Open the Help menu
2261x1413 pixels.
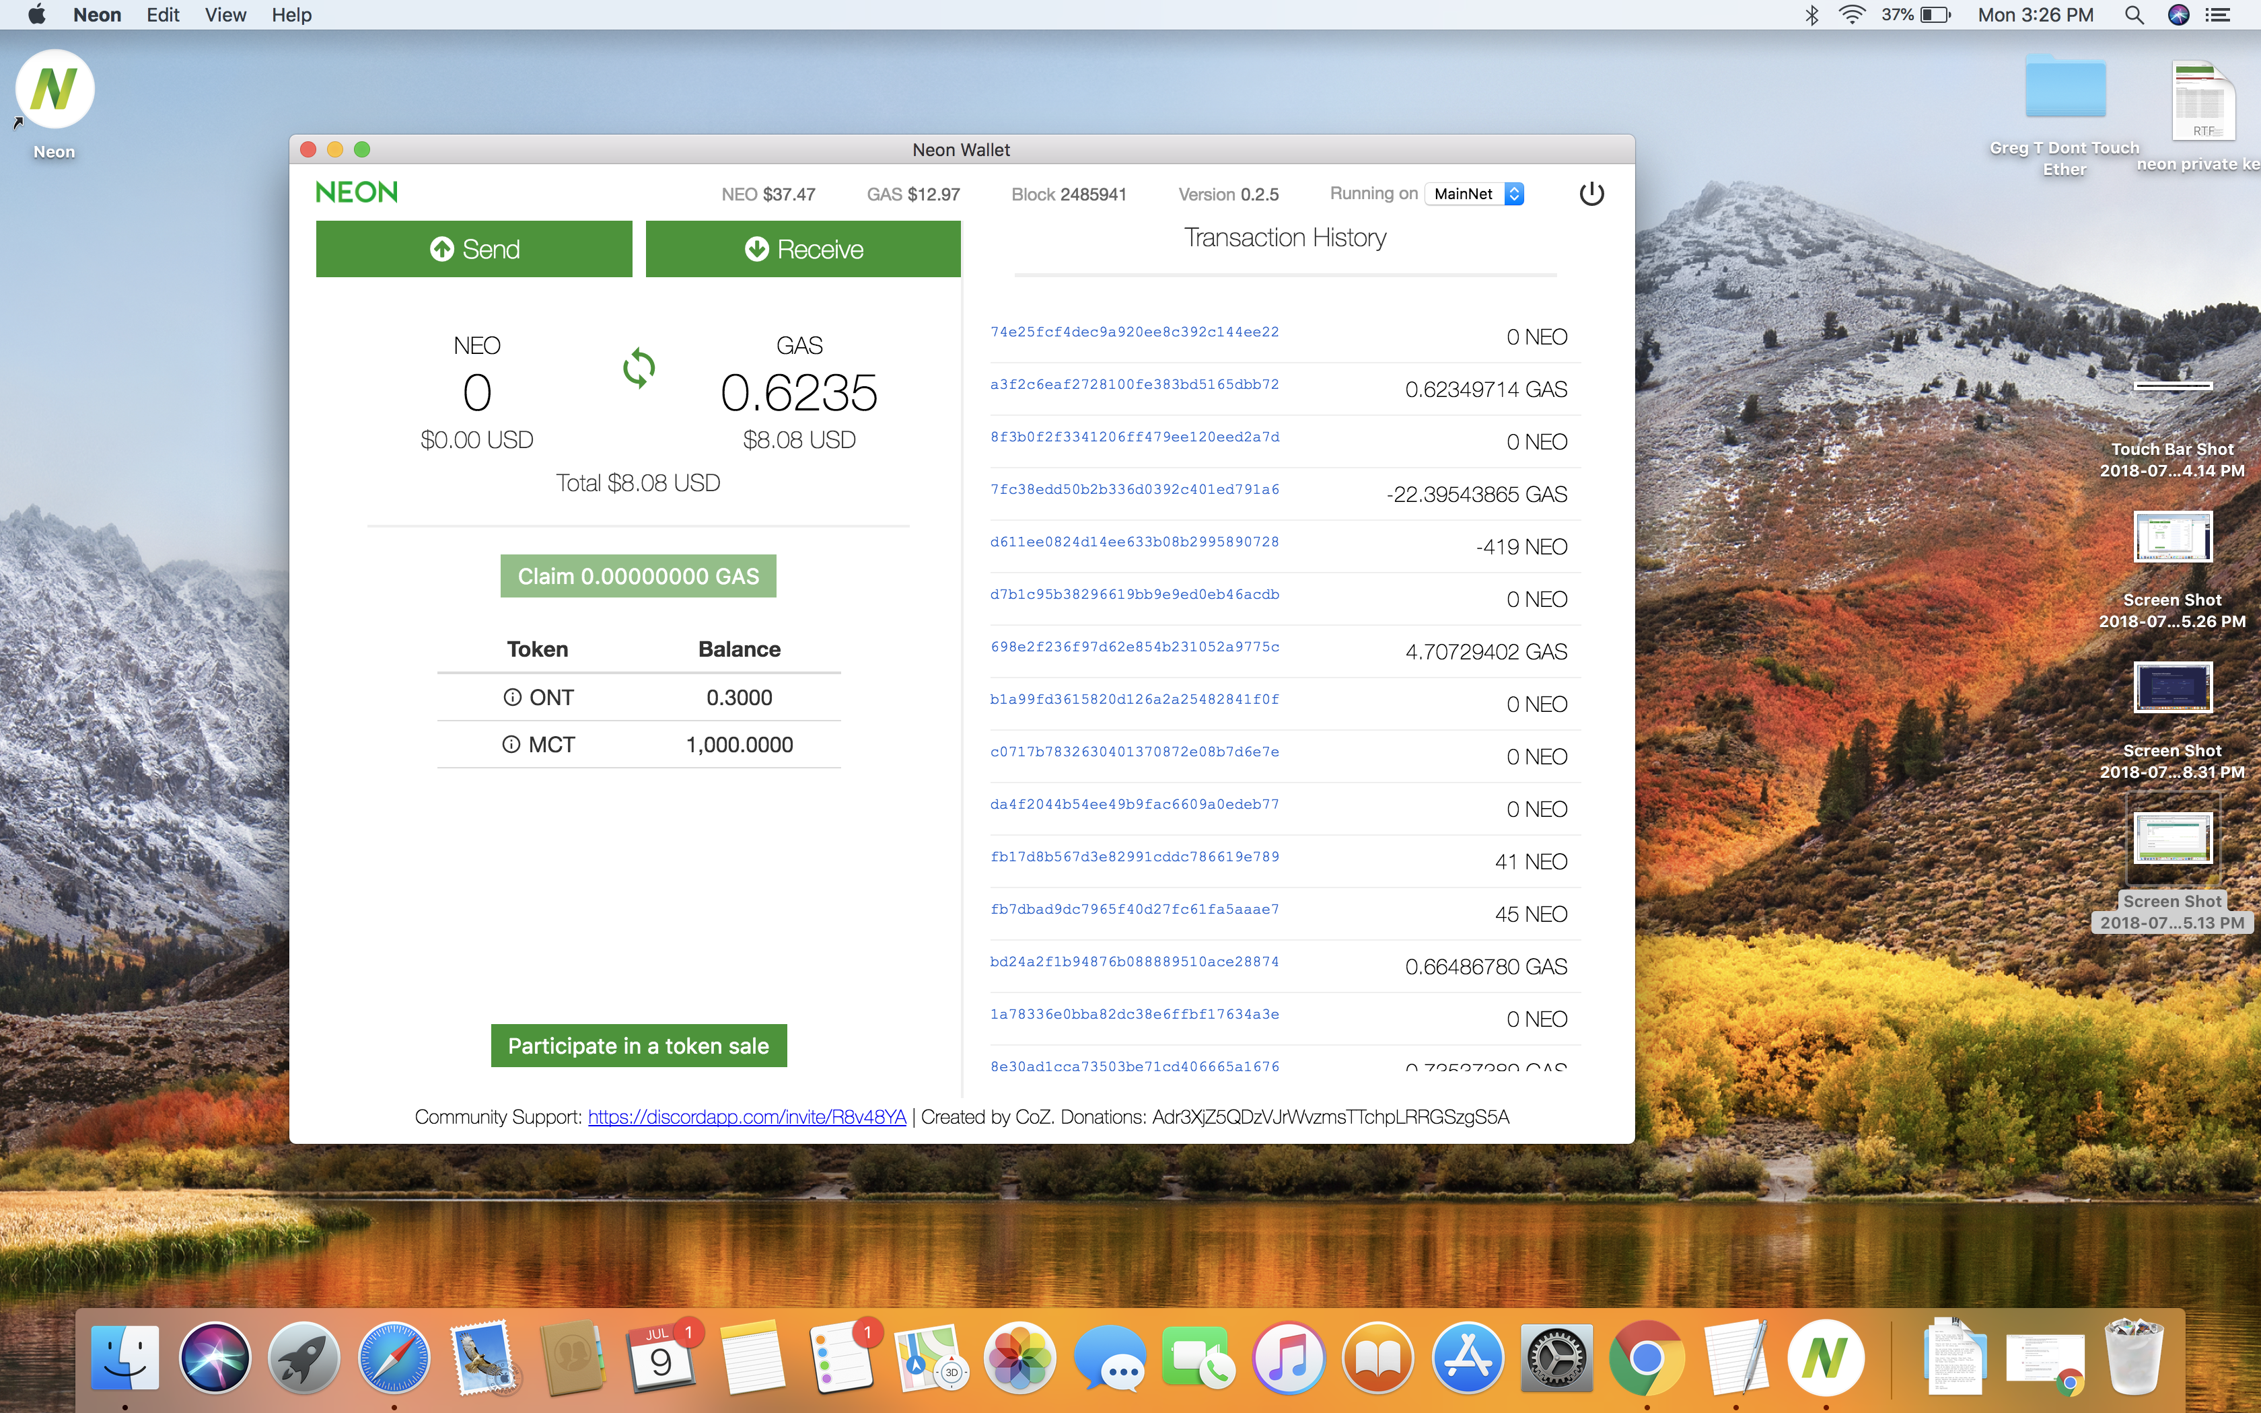pyautogui.click(x=291, y=15)
